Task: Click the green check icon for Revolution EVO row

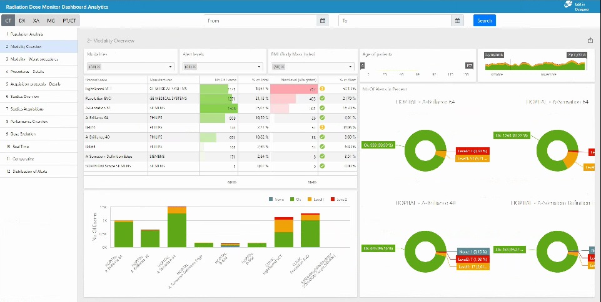Action: tap(322, 99)
